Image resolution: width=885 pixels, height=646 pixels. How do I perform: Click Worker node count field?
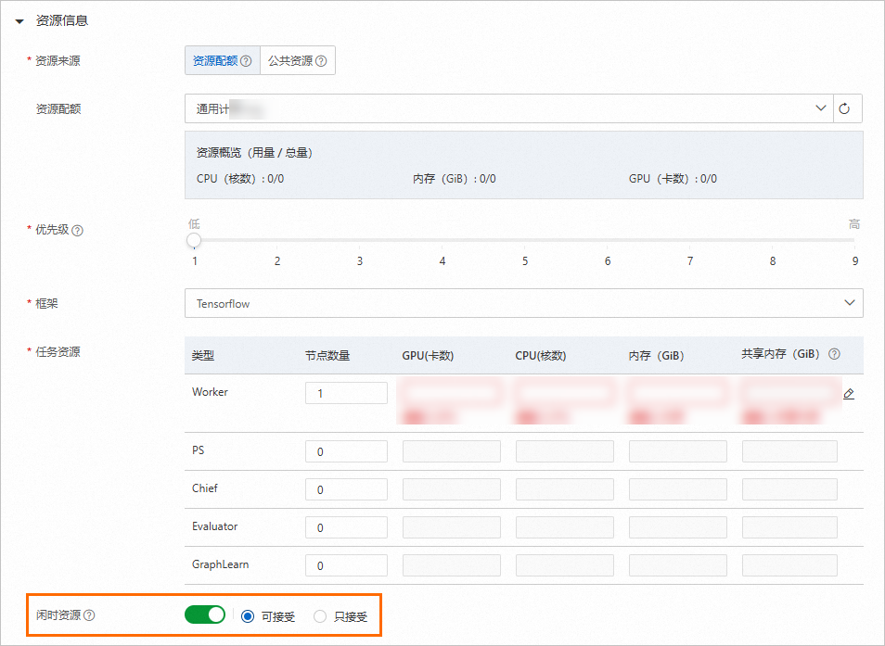click(347, 393)
